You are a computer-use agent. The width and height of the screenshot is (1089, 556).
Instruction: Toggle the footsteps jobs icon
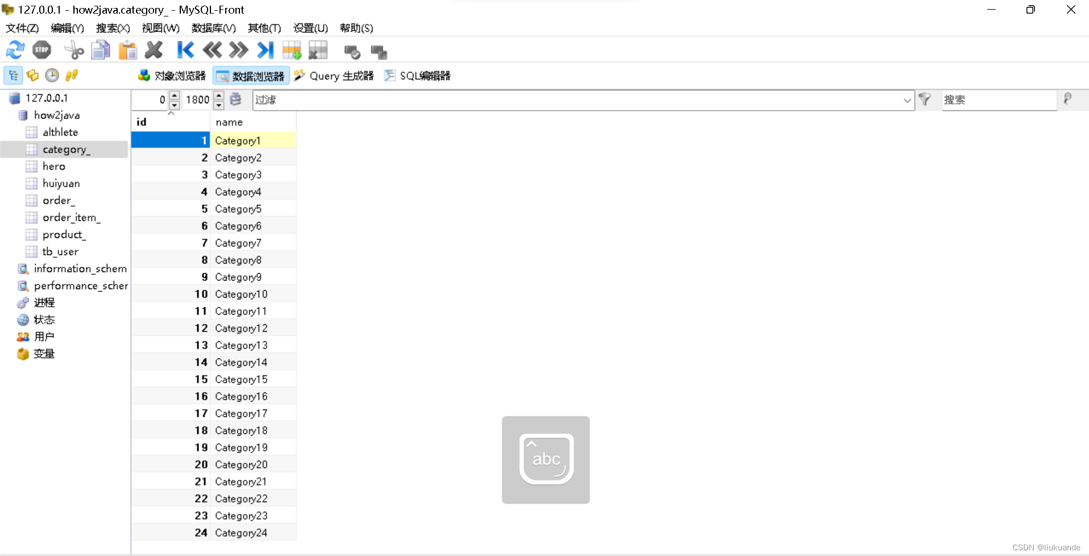pos(72,75)
